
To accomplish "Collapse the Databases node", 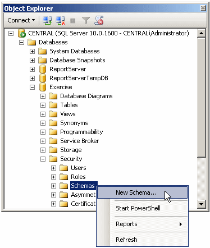I will click(x=22, y=43).
